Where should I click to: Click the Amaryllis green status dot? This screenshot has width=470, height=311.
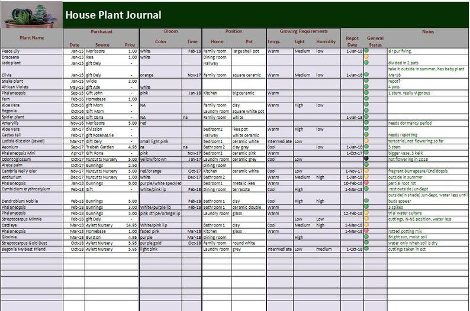366,123
